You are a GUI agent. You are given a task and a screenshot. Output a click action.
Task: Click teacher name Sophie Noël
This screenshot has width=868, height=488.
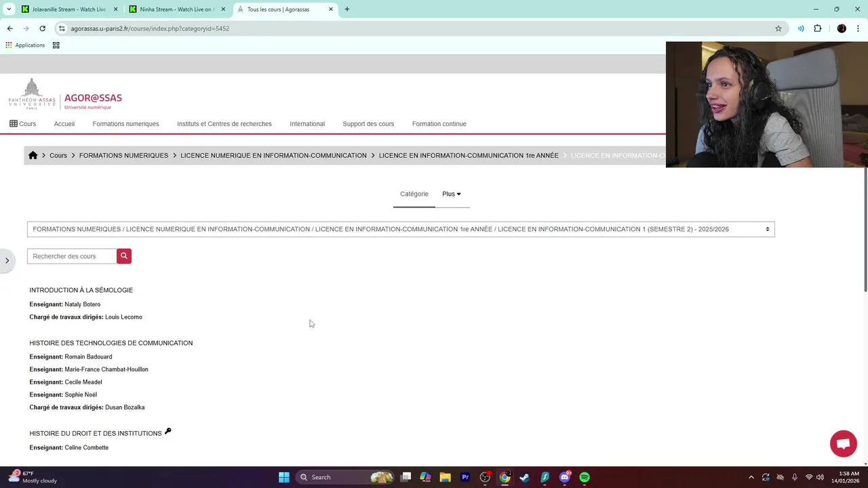click(x=81, y=394)
